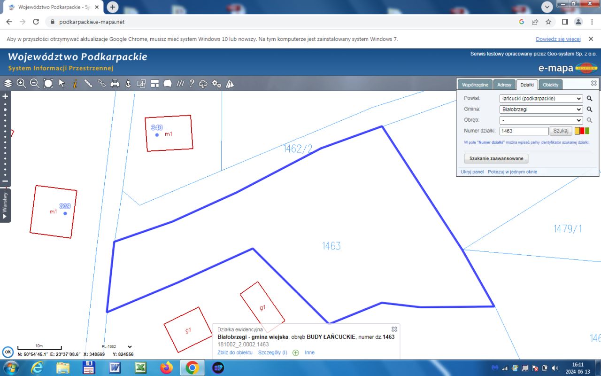Click parcel label 1479/1 on the map
This screenshot has width=601, height=376.
coord(568,229)
